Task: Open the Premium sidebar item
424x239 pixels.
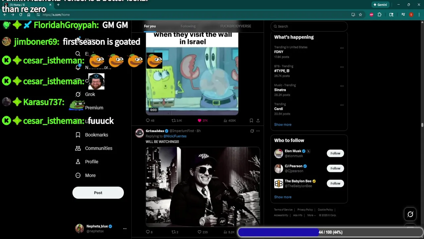Action: coord(94,108)
